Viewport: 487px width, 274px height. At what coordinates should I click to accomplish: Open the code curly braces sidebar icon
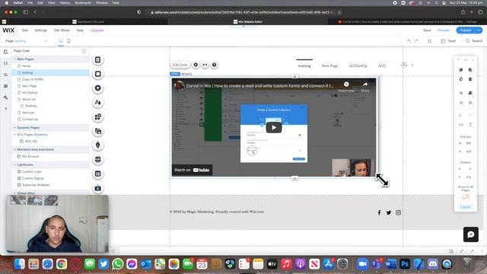[5, 63]
